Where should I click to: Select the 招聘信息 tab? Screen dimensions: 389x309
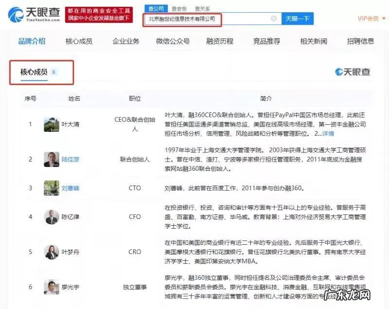click(x=360, y=41)
